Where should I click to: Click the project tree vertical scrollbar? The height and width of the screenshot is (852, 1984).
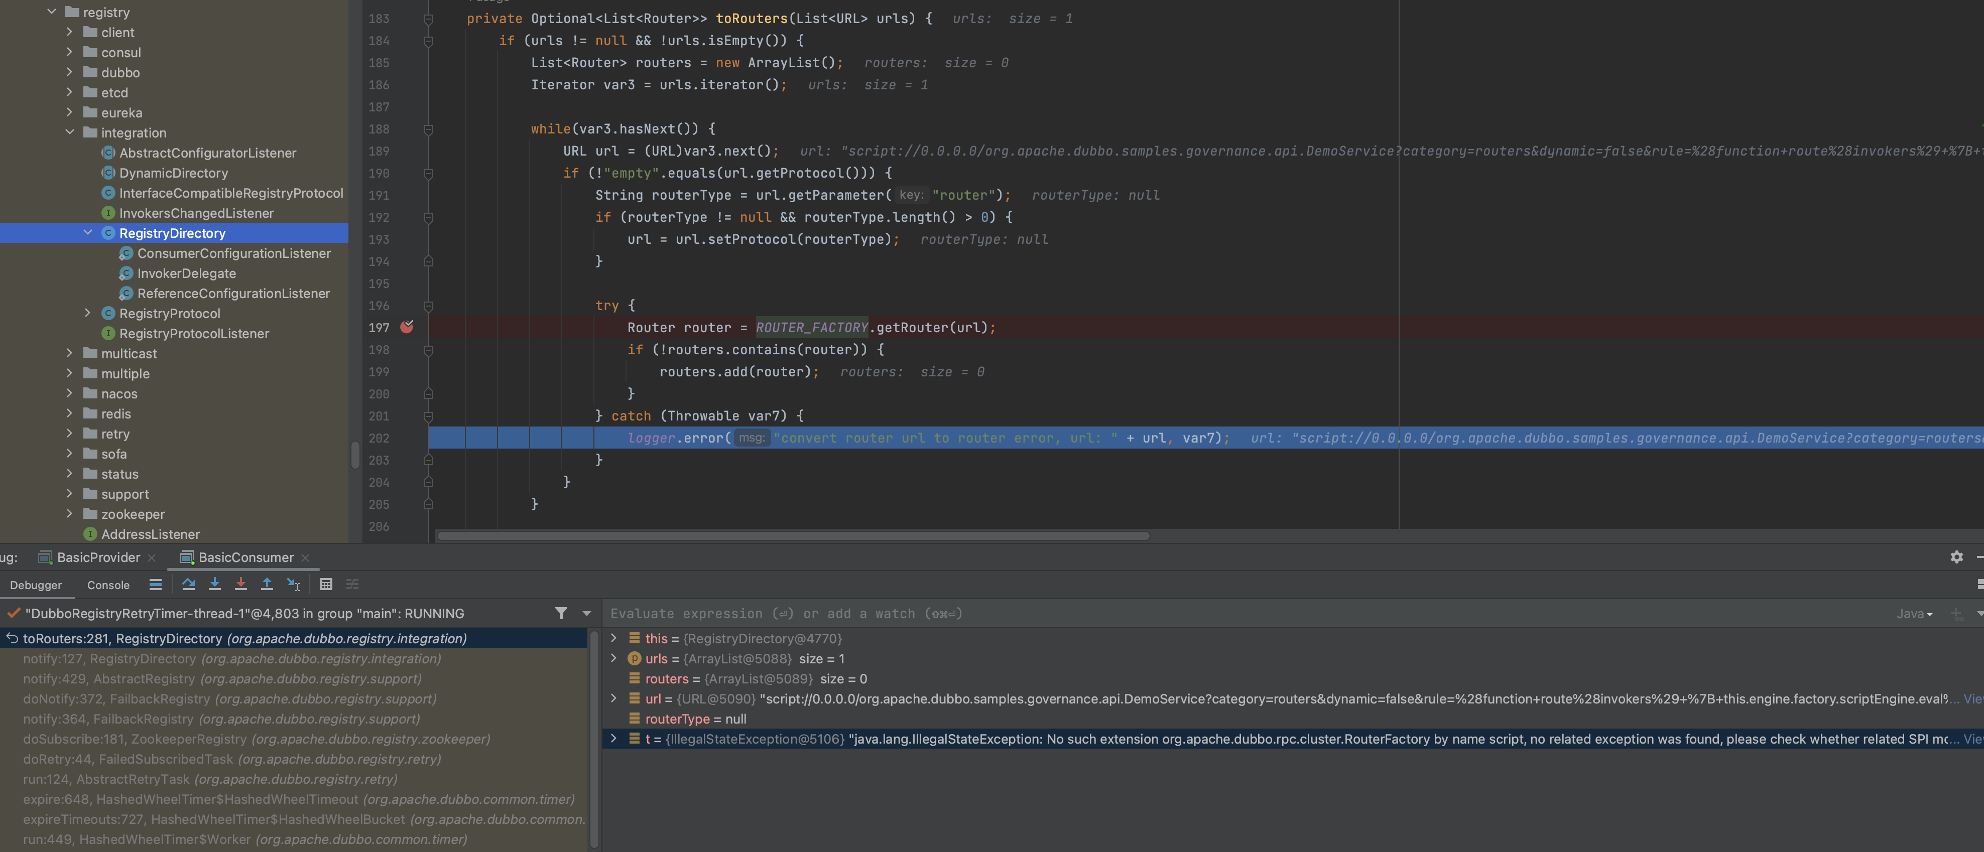(355, 454)
